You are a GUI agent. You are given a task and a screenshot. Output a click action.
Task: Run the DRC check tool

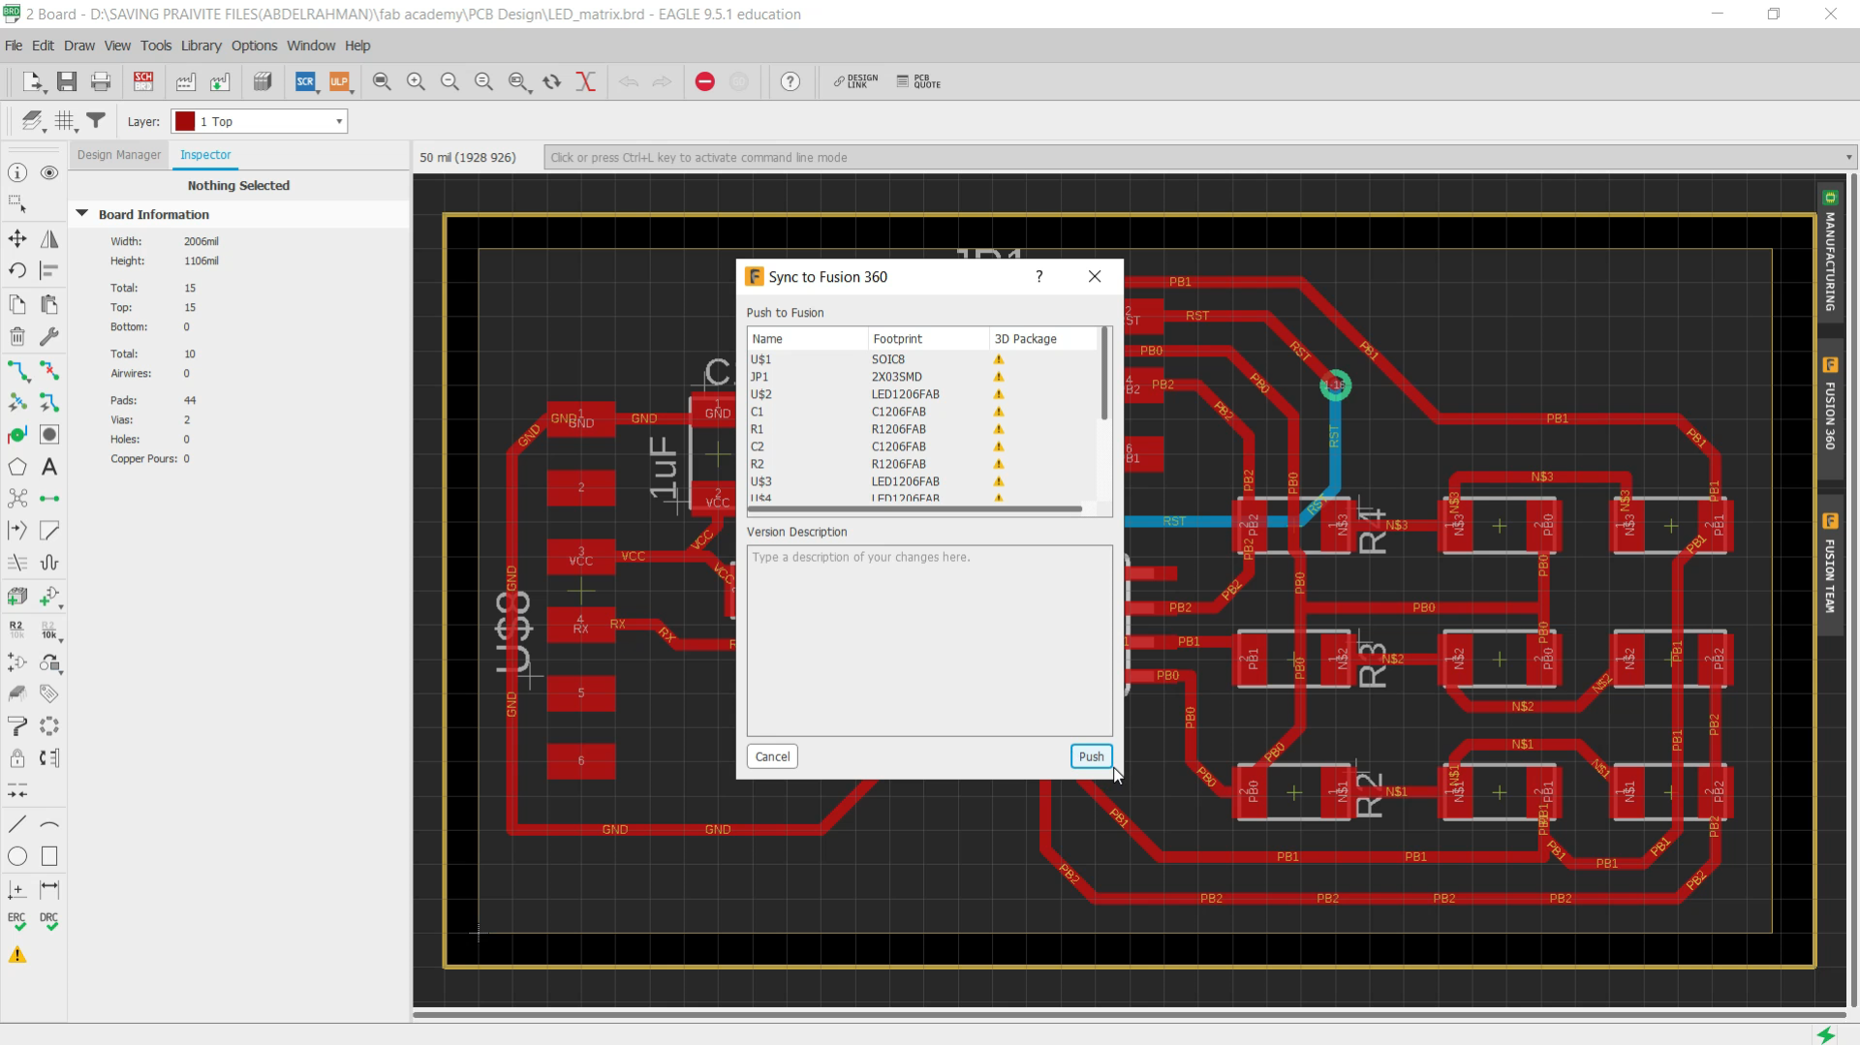[x=49, y=919]
